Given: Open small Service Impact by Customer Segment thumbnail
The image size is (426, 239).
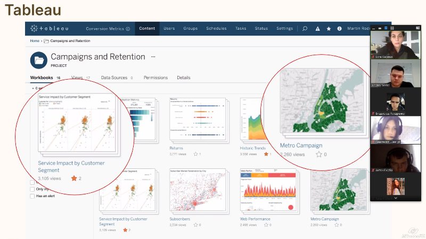Looking at the screenshot, I should tap(127, 190).
